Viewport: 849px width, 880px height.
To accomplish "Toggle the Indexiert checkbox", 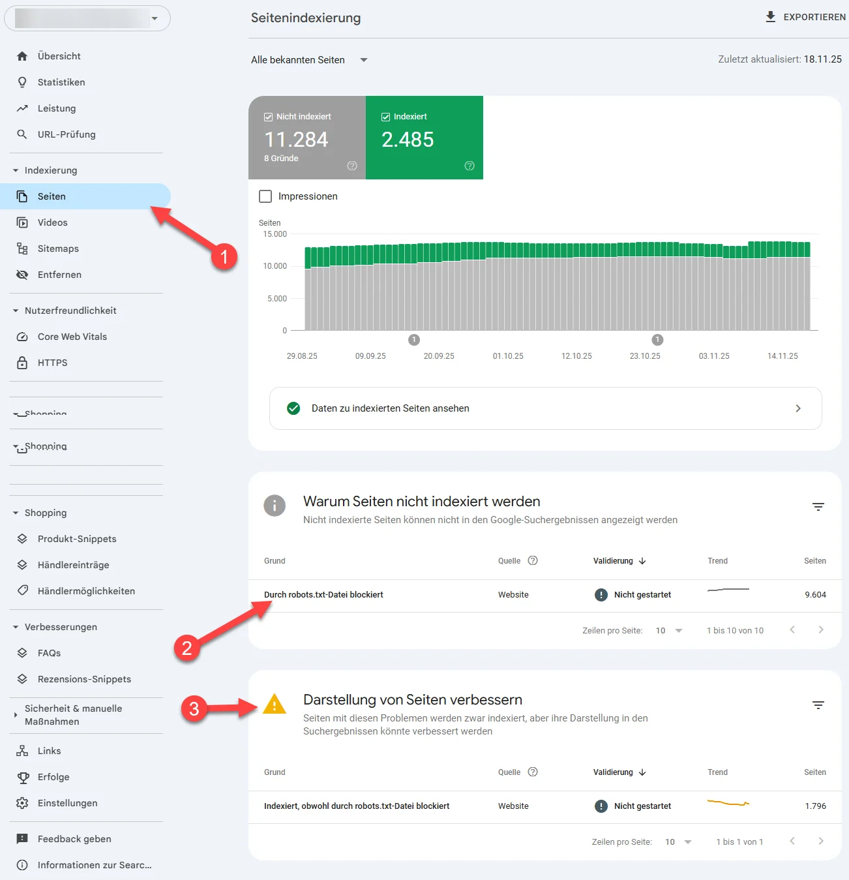I will pyautogui.click(x=384, y=116).
